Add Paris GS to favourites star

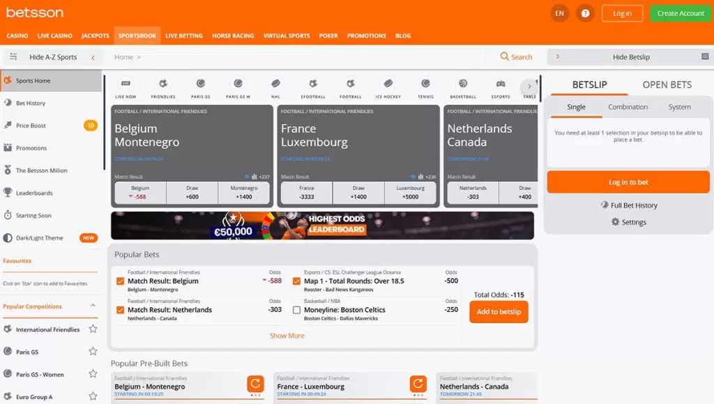pyautogui.click(x=93, y=351)
